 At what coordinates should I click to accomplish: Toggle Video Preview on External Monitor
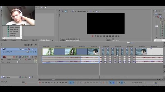tap(66, 11)
